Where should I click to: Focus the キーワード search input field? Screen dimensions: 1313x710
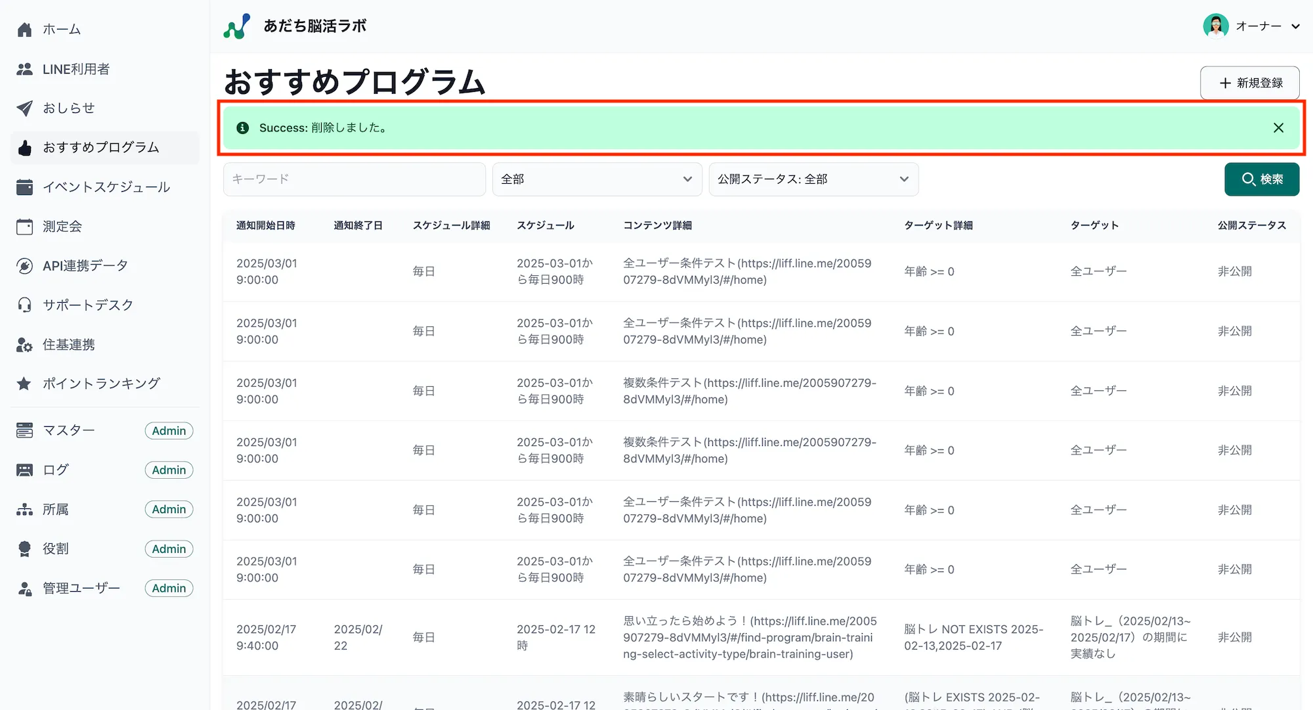click(x=354, y=179)
